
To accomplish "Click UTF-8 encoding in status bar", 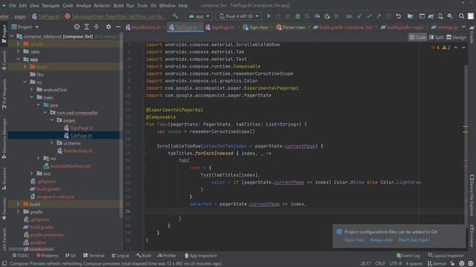I will [x=395, y=263].
